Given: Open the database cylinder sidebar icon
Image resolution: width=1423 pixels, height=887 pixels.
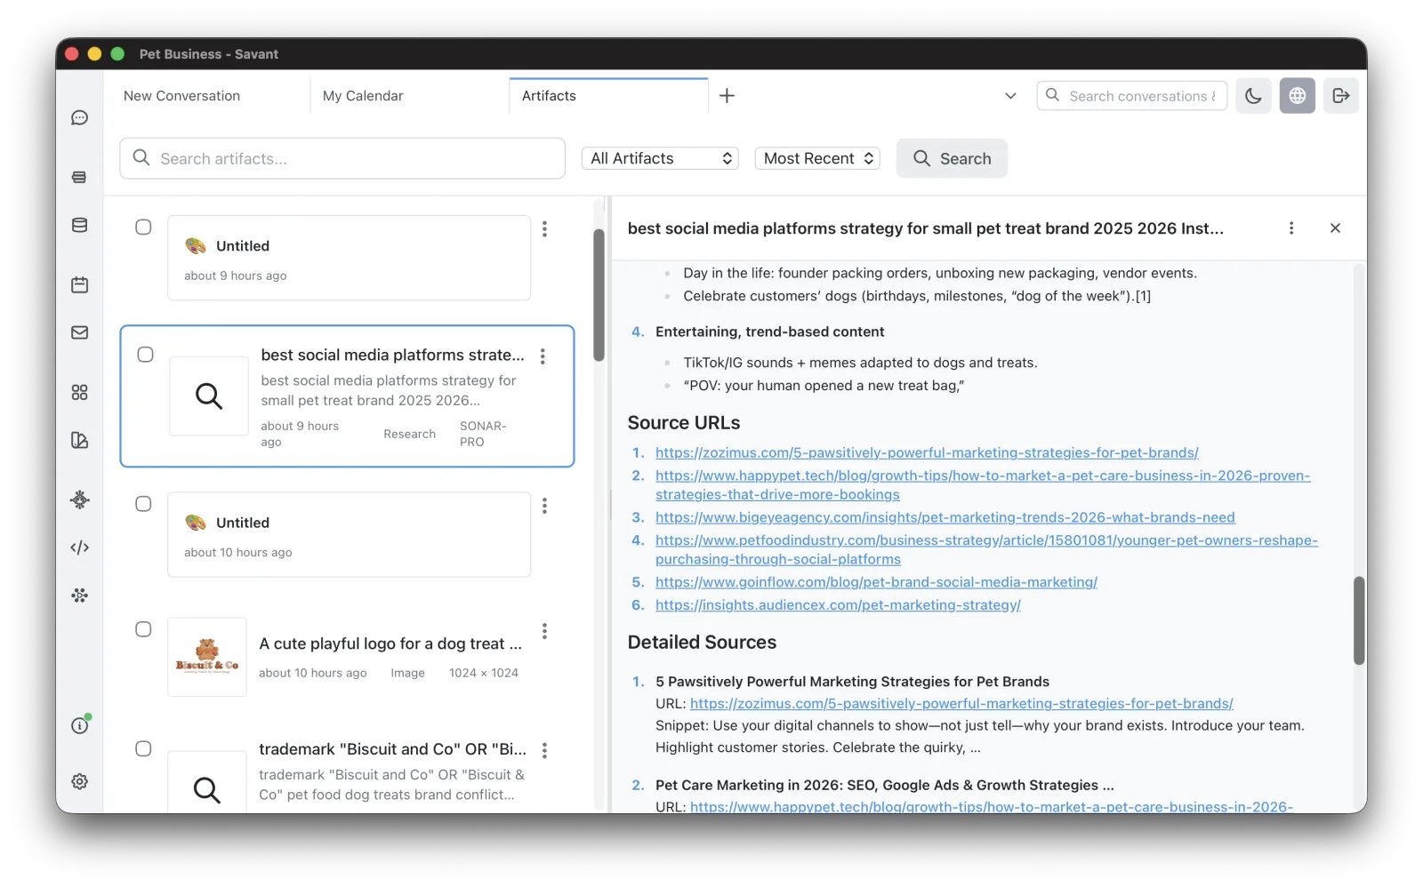Looking at the screenshot, I should [x=80, y=226].
